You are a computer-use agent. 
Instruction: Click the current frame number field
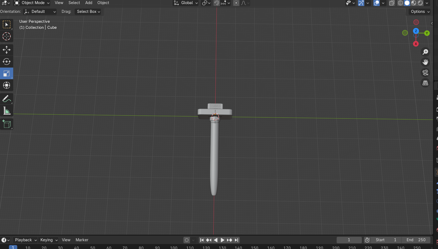tap(349, 240)
